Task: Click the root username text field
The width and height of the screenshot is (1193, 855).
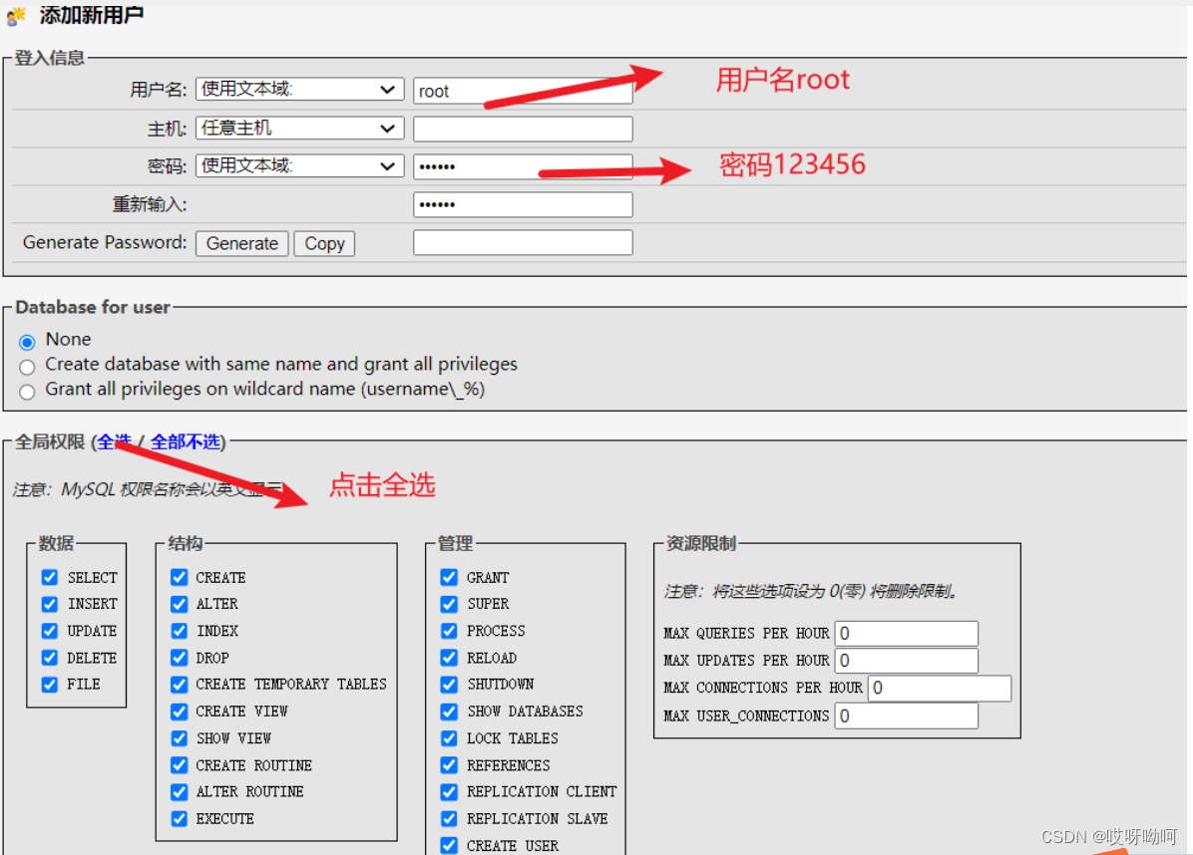Action: tap(523, 90)
